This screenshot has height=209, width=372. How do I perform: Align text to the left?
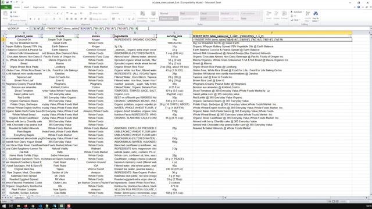(67, 19)
